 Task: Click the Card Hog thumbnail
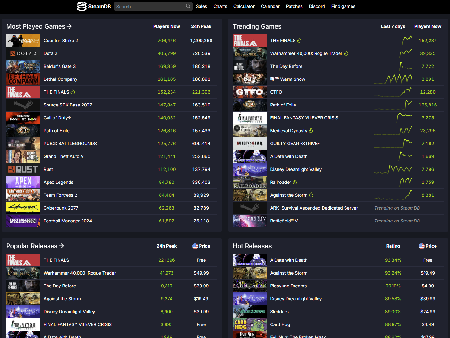pos(250,324)
